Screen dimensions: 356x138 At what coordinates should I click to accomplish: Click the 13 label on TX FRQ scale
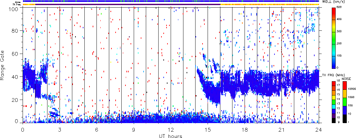pos(338,104)
